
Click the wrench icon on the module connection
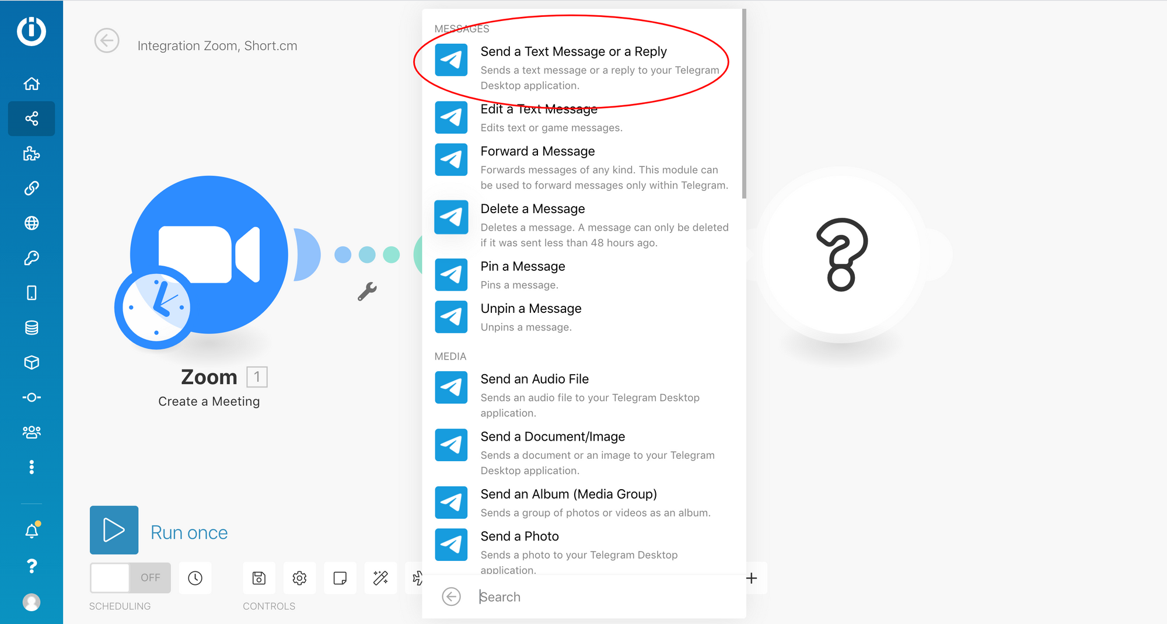click(367, 291)
